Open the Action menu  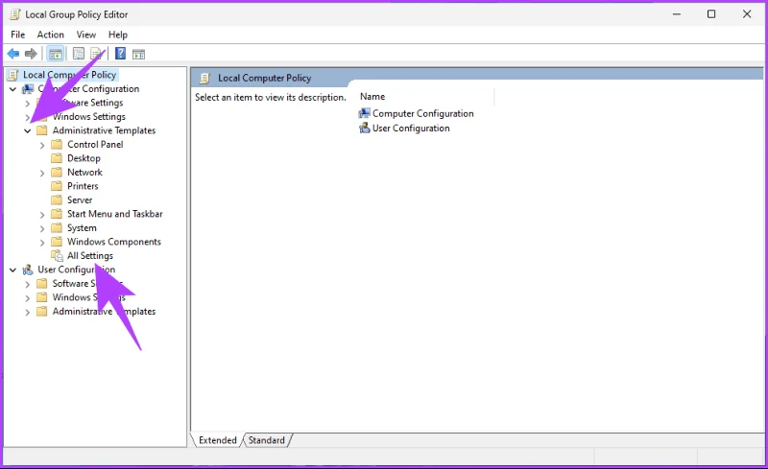[51, 35]
